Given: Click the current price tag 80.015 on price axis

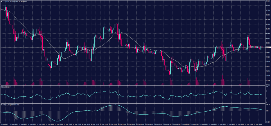Looking at the screenshot, I should [x=268, y=47].
